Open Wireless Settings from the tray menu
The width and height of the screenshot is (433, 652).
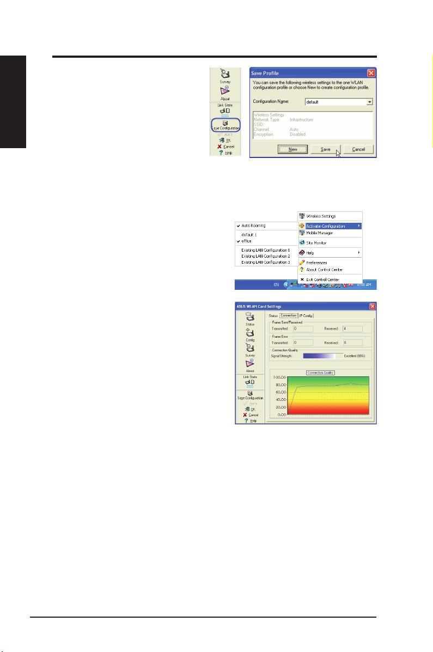[321, 216]
